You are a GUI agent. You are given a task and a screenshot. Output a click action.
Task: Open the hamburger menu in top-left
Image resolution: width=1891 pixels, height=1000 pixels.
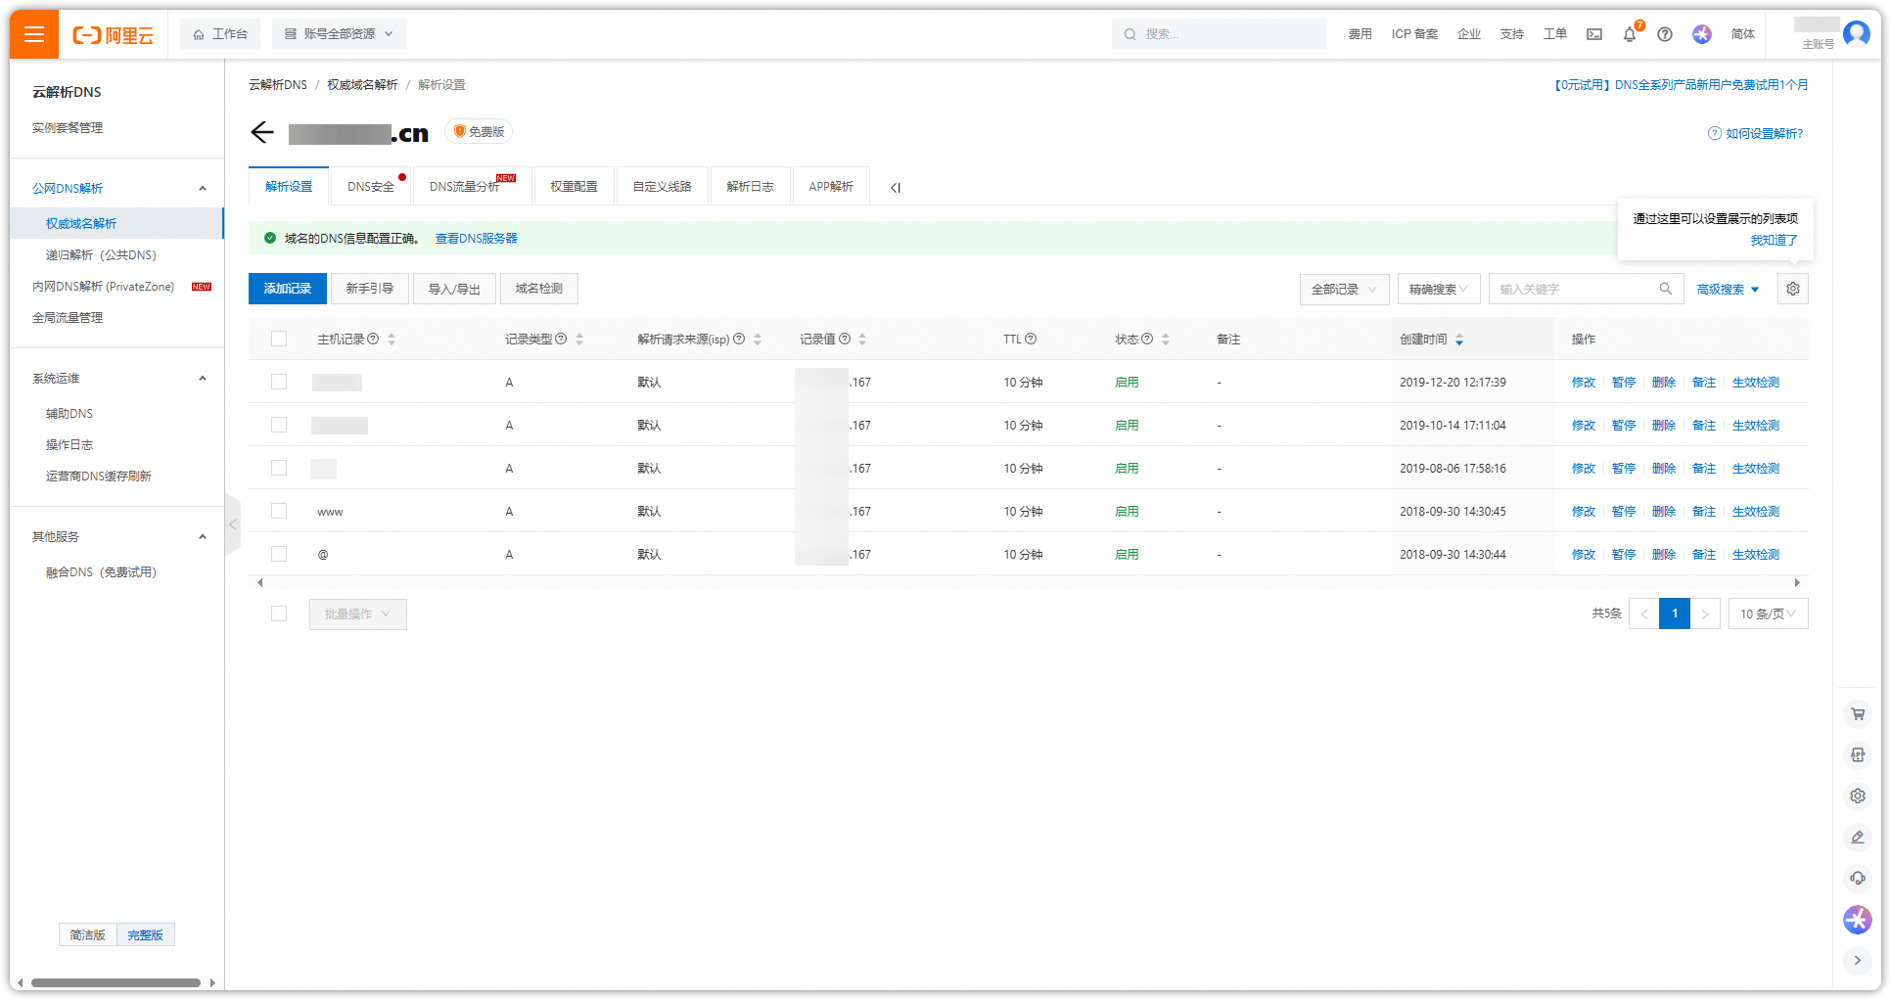pyautogui.click(x=34, y=35)
